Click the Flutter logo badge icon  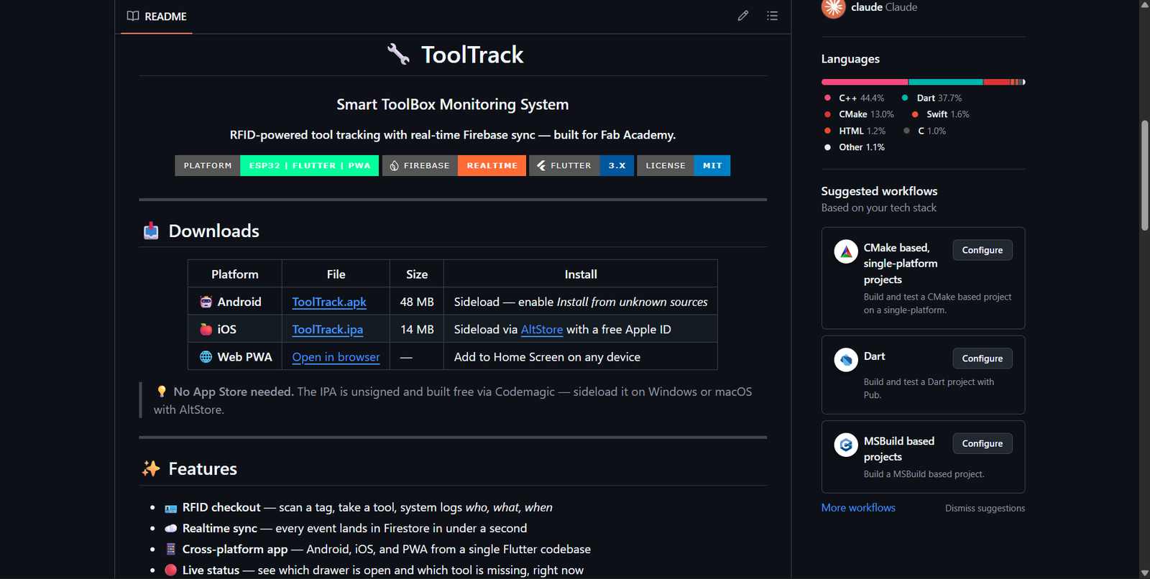[541, 166]
